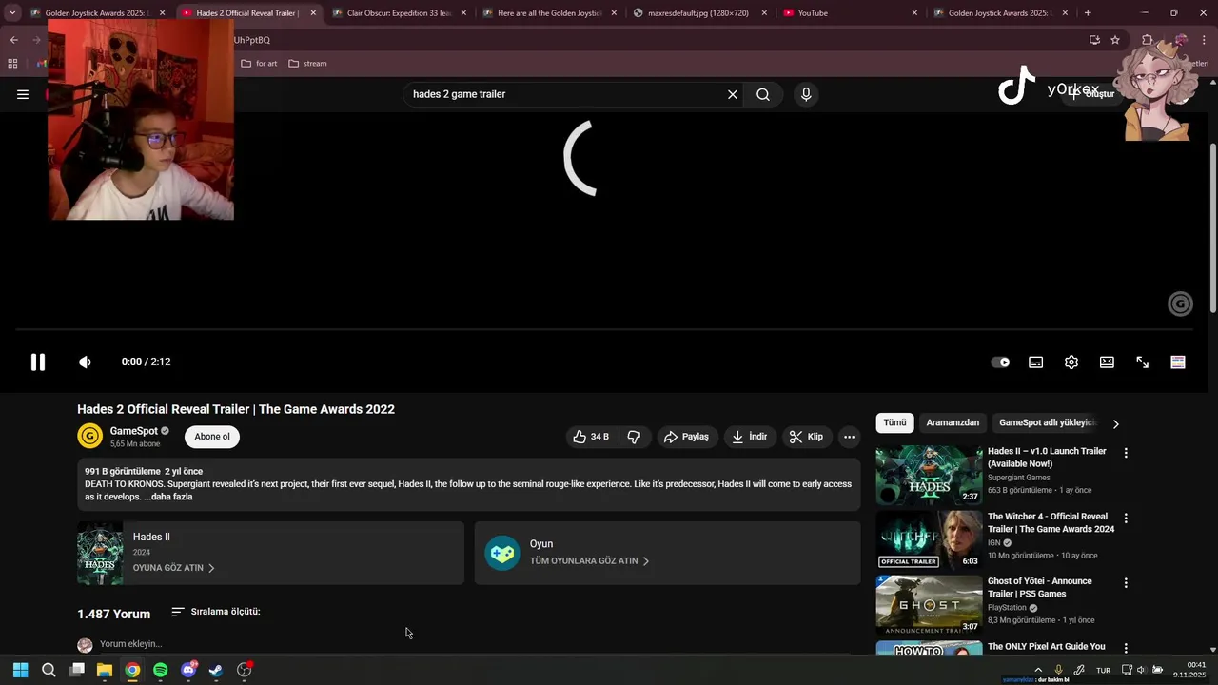This screenshot has height=685, width=1218.
Task: Toggle the autoplay switch in player
Action: tap(1000, 362)
